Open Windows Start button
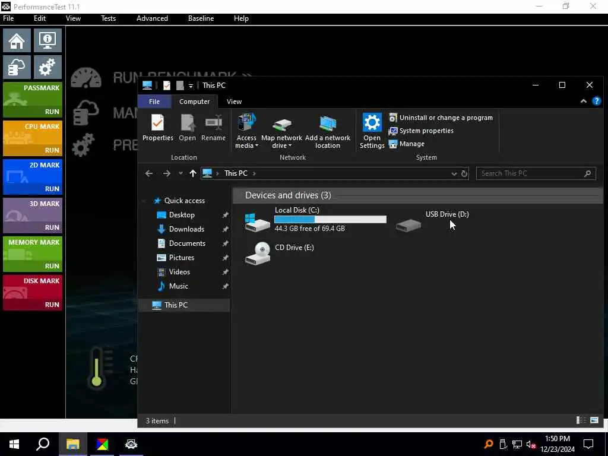Screen dimensions: 608x456 [14, 444]
